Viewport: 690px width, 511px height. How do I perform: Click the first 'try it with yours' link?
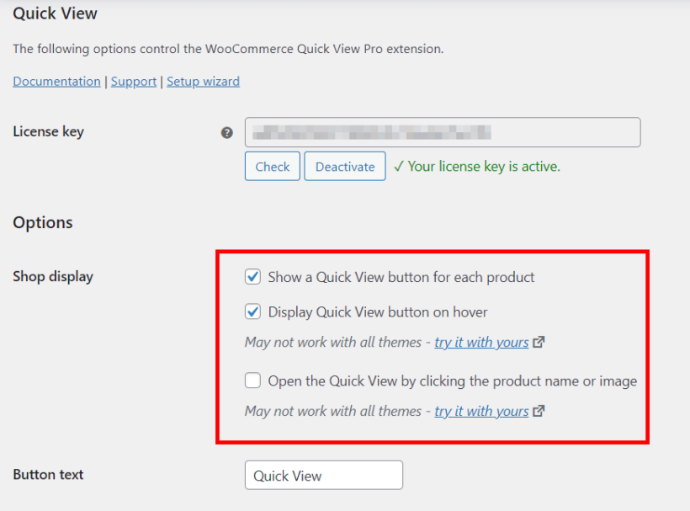coord(481,342)
